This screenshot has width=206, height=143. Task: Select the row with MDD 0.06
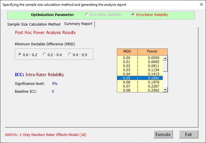click(140, 82)
